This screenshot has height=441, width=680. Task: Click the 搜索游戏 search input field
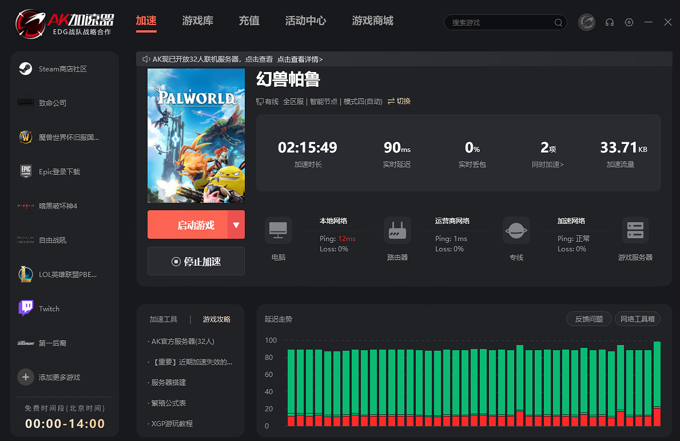tap(498, 23)
